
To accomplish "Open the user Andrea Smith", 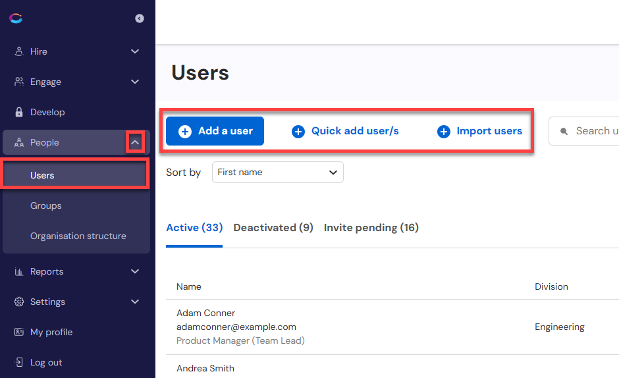I will click(x=205, y=369).
